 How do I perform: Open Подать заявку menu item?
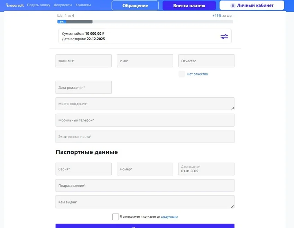tap(39, 5)
